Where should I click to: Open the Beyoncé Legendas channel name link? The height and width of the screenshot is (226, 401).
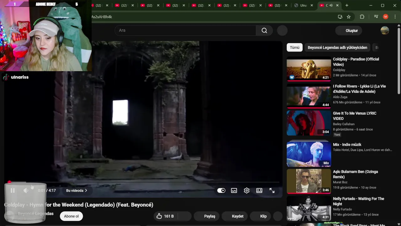(x=36, y=213)
